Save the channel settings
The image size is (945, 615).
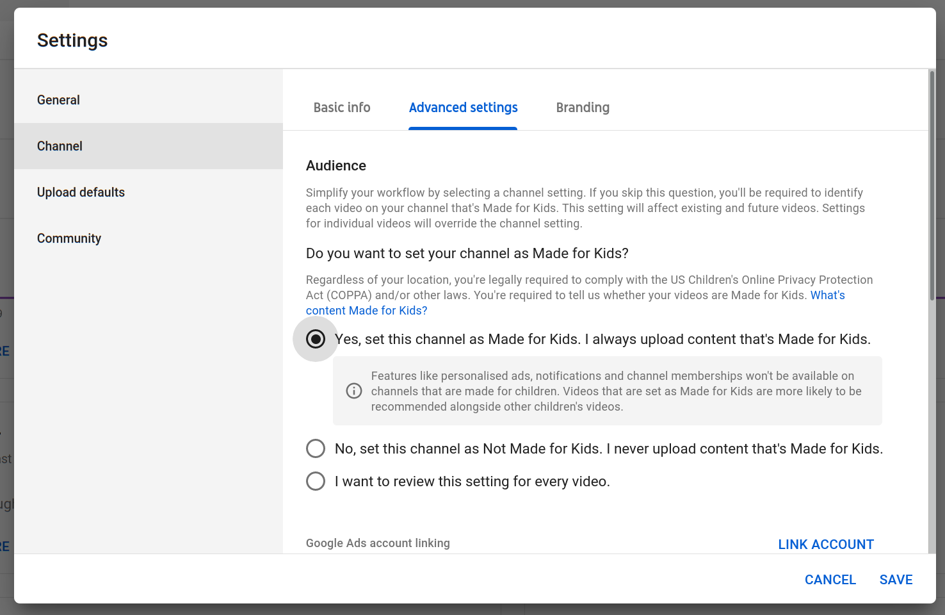click(896, 580)
